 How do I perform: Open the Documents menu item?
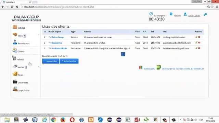23,83
